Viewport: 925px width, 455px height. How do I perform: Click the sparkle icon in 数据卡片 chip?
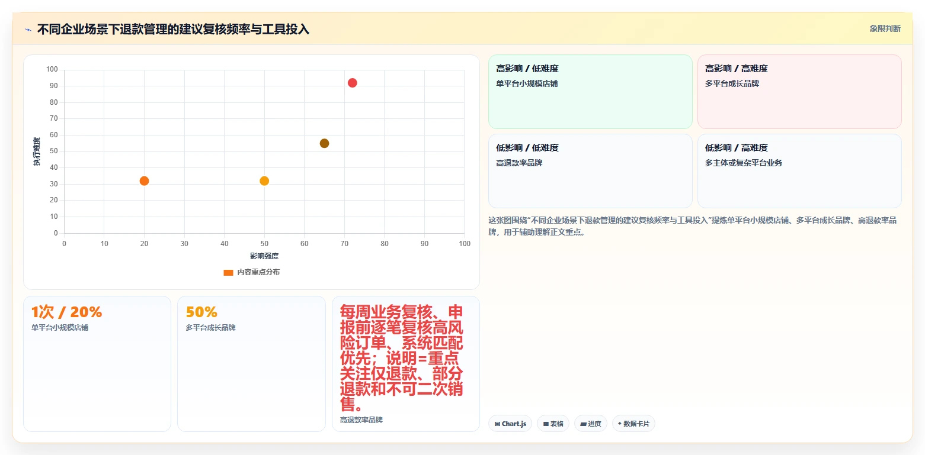tap(620, 424)
